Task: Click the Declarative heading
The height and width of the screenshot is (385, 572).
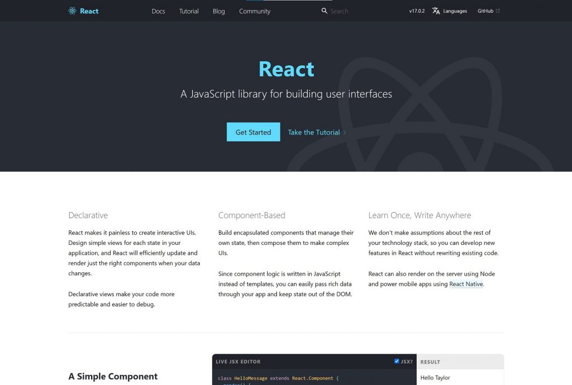Action: pos(88,215)
